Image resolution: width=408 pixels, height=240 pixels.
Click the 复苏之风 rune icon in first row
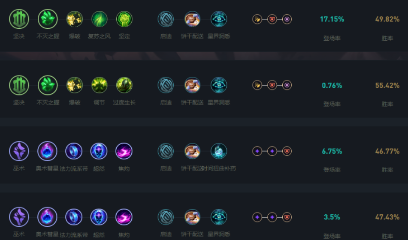(100, 19)
